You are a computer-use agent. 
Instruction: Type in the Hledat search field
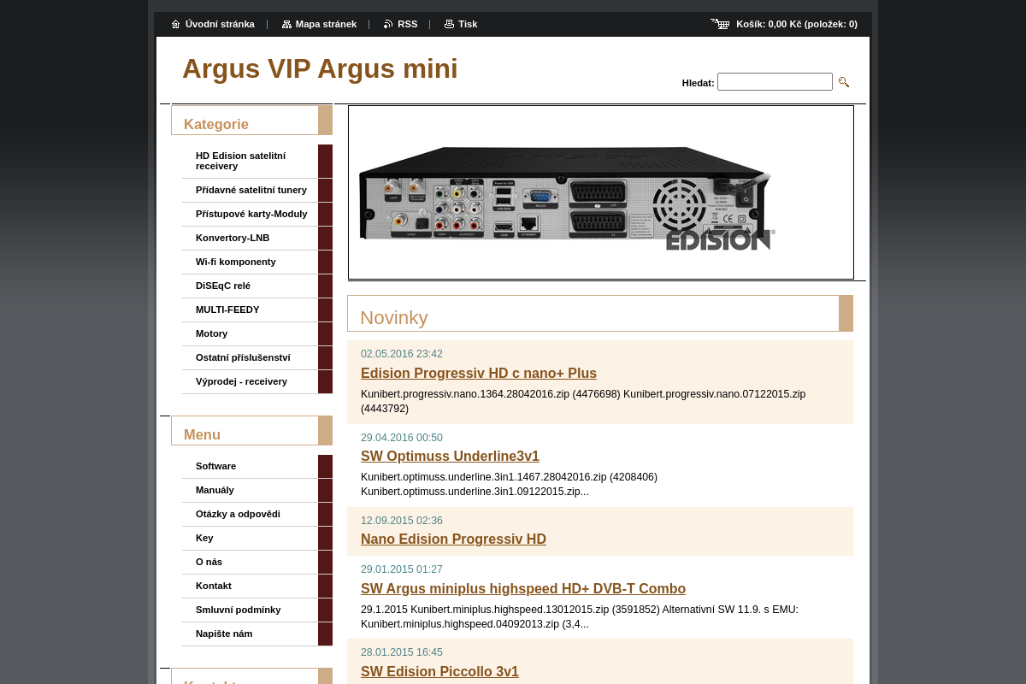(x=774, y=82)
